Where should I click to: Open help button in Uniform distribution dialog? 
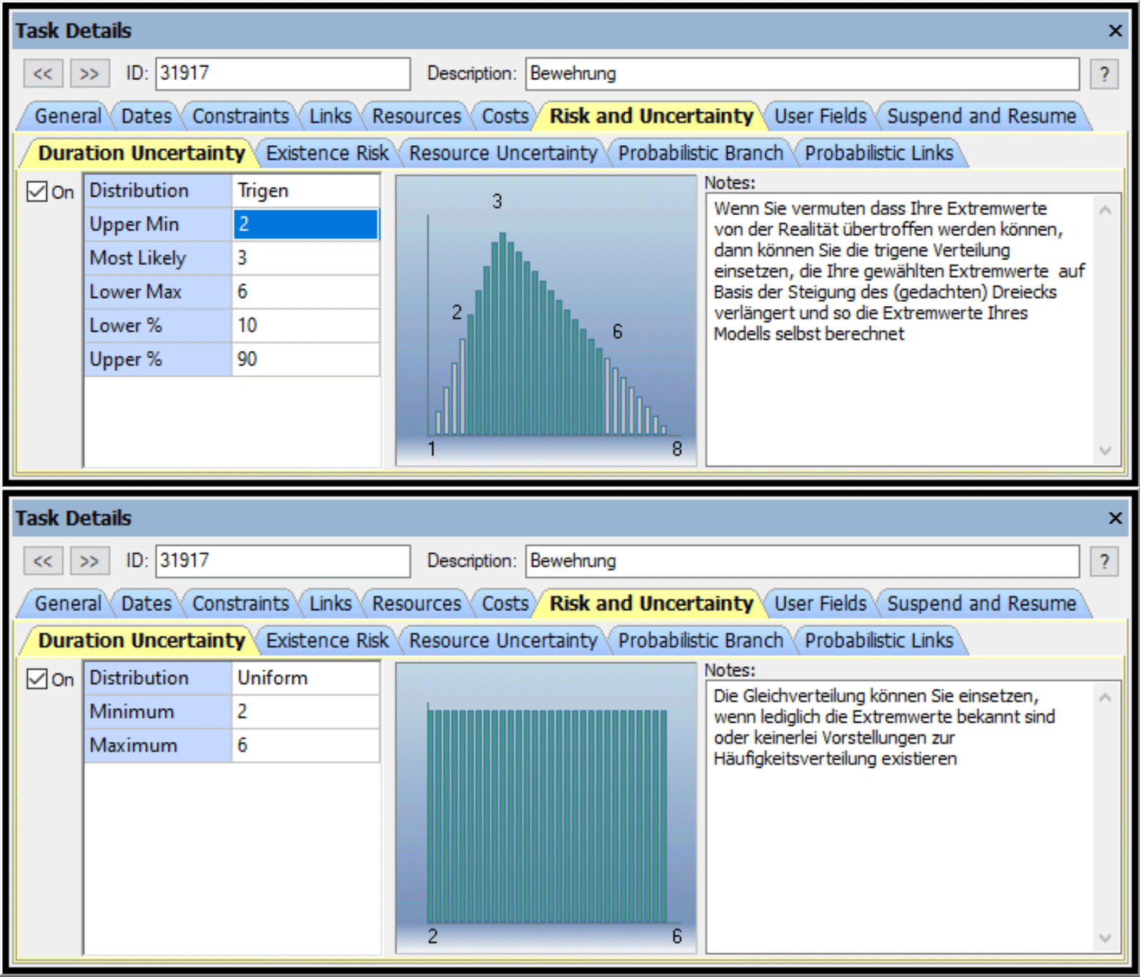pyautogui.click(x=1104, y=561)
